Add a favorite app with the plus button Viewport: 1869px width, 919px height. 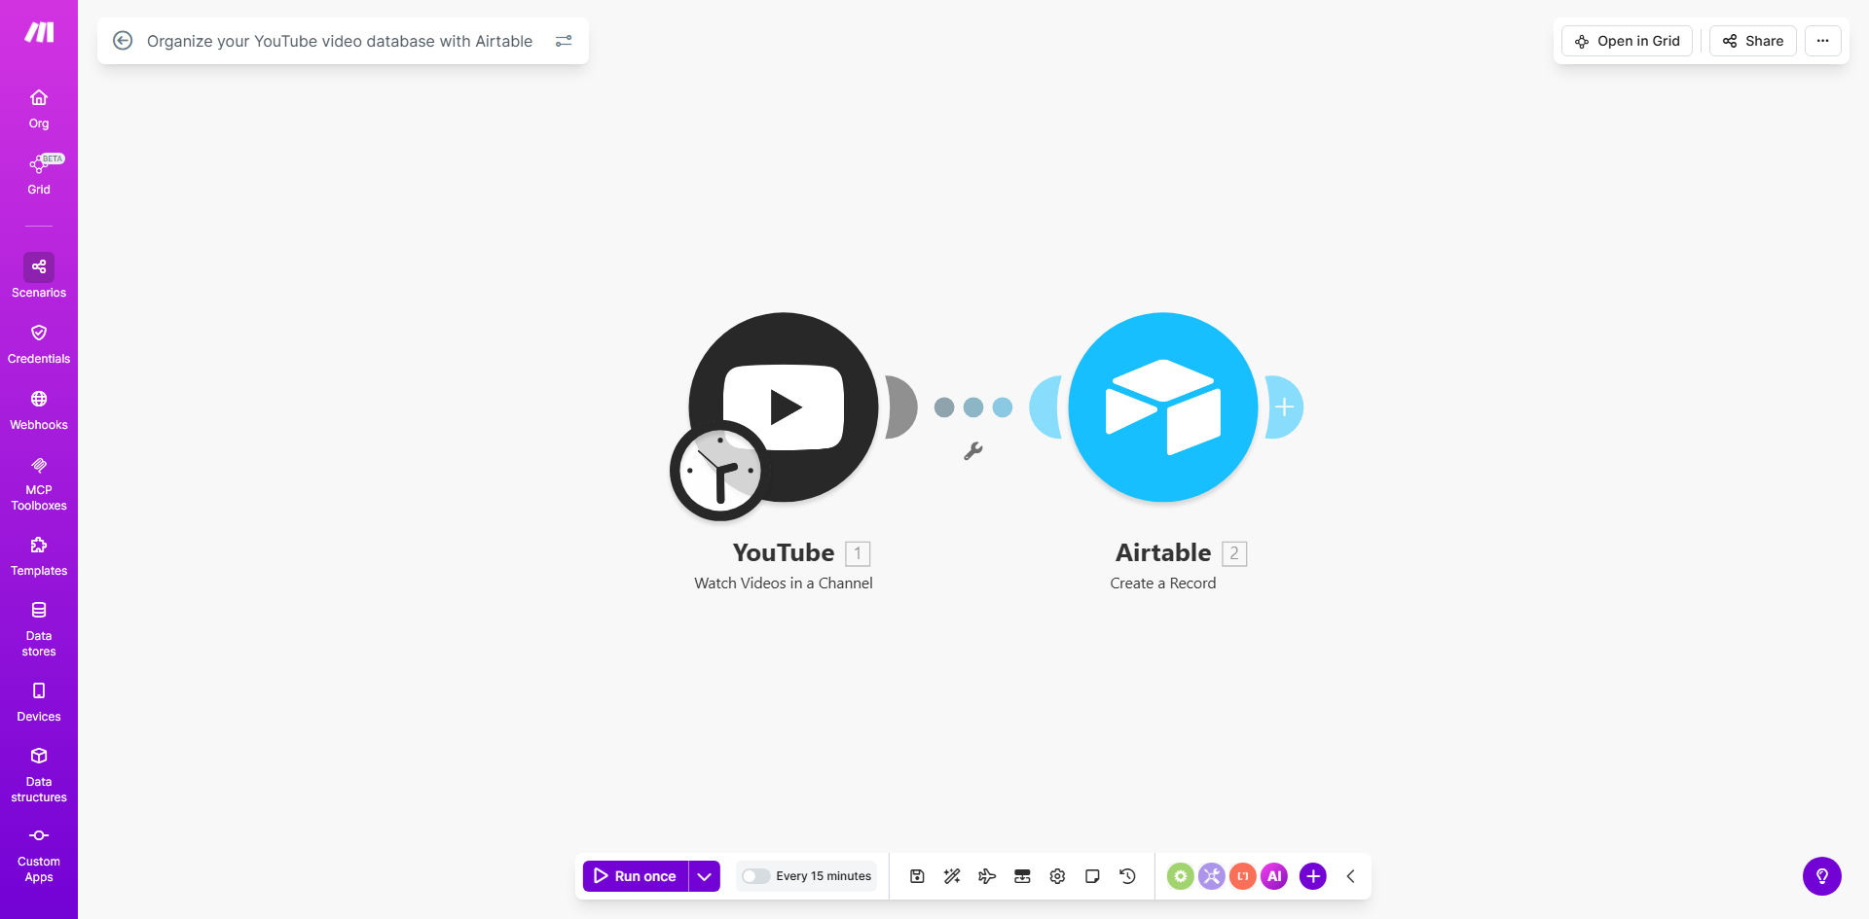(1313, 876)
